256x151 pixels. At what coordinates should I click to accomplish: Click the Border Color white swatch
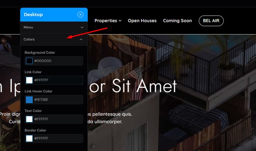(x=29, y=138)
